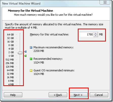This screenshot has height=102, width=113.
Task: Increase memory with the spinner up arrow
Action: [96, 33]
